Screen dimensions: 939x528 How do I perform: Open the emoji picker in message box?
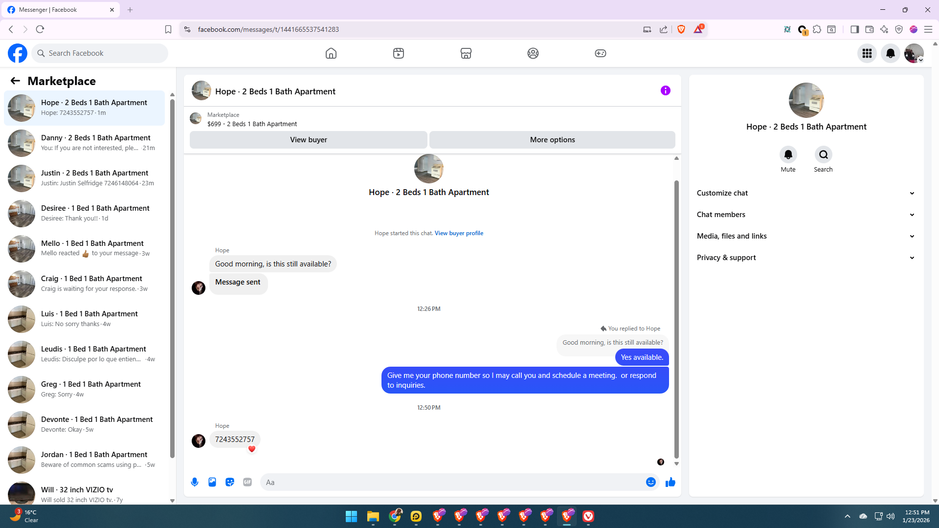[650, 482]
